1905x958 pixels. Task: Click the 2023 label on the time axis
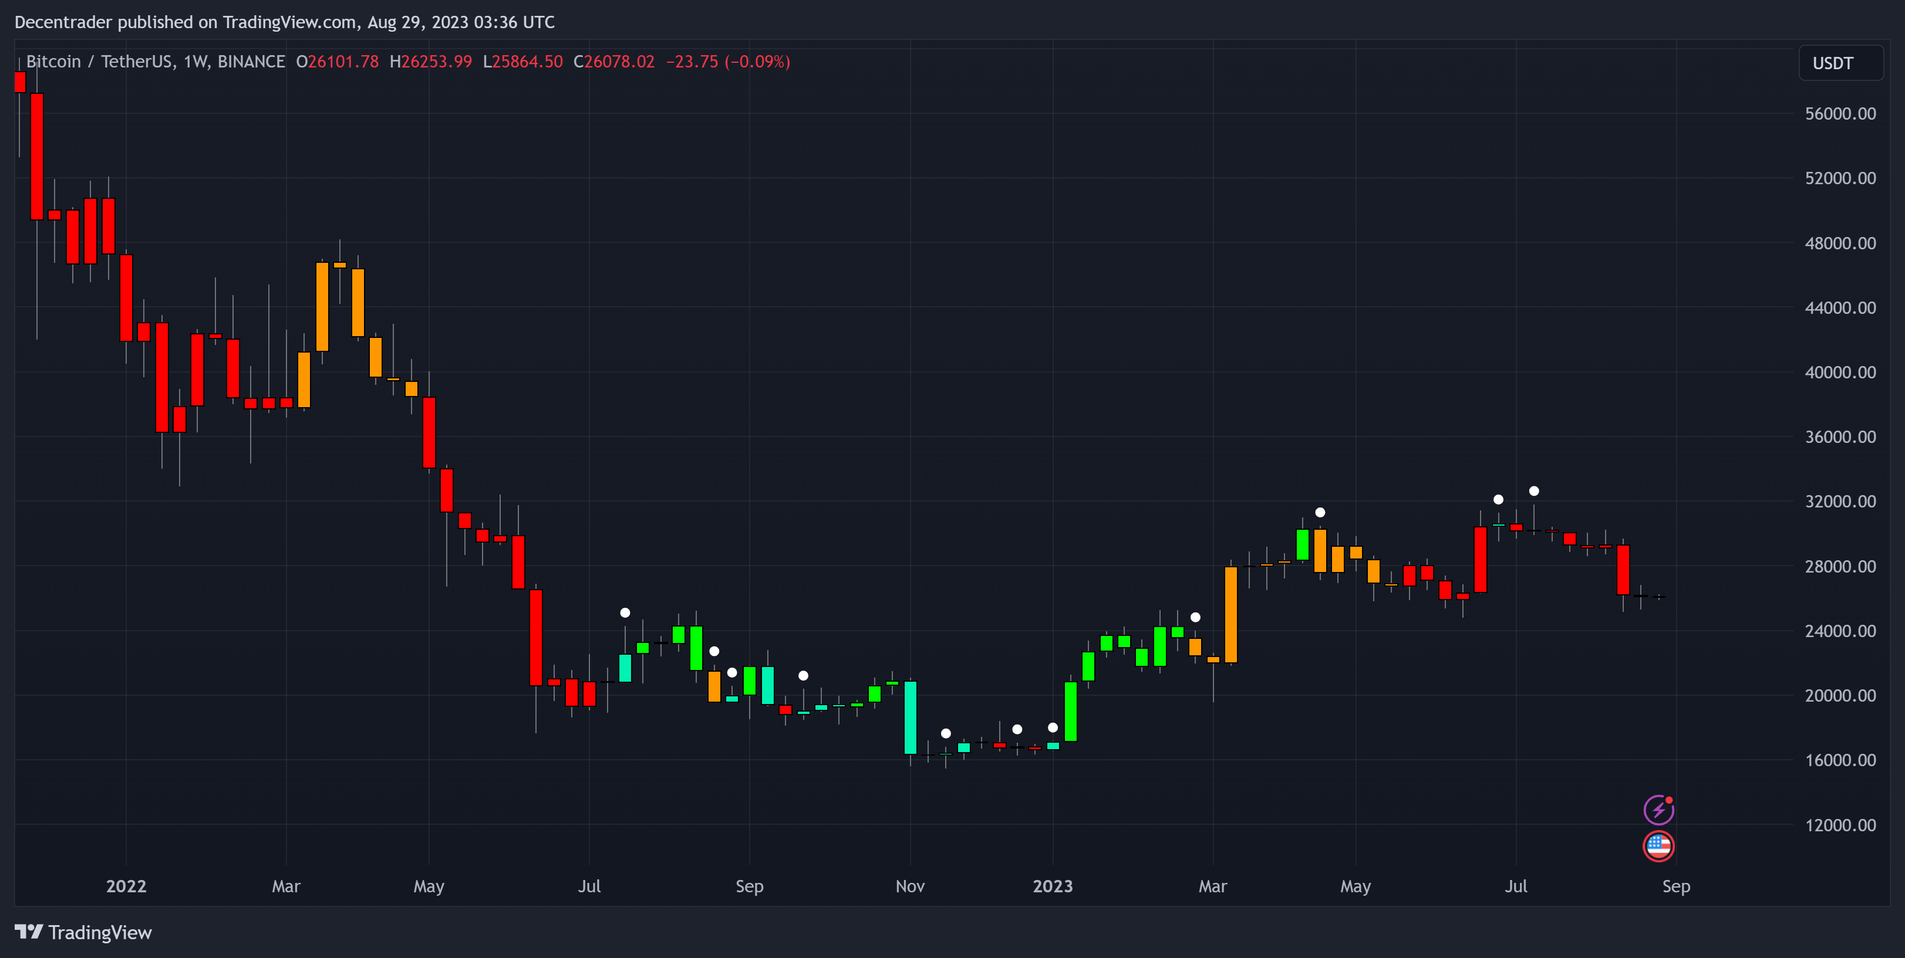coord(1053,886)
